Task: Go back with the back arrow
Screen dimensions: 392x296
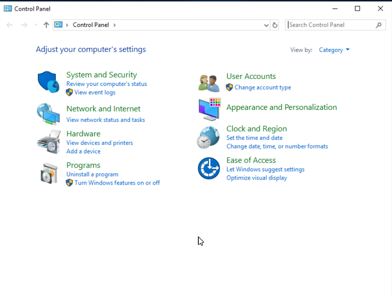Action: [x=10, y=25]
